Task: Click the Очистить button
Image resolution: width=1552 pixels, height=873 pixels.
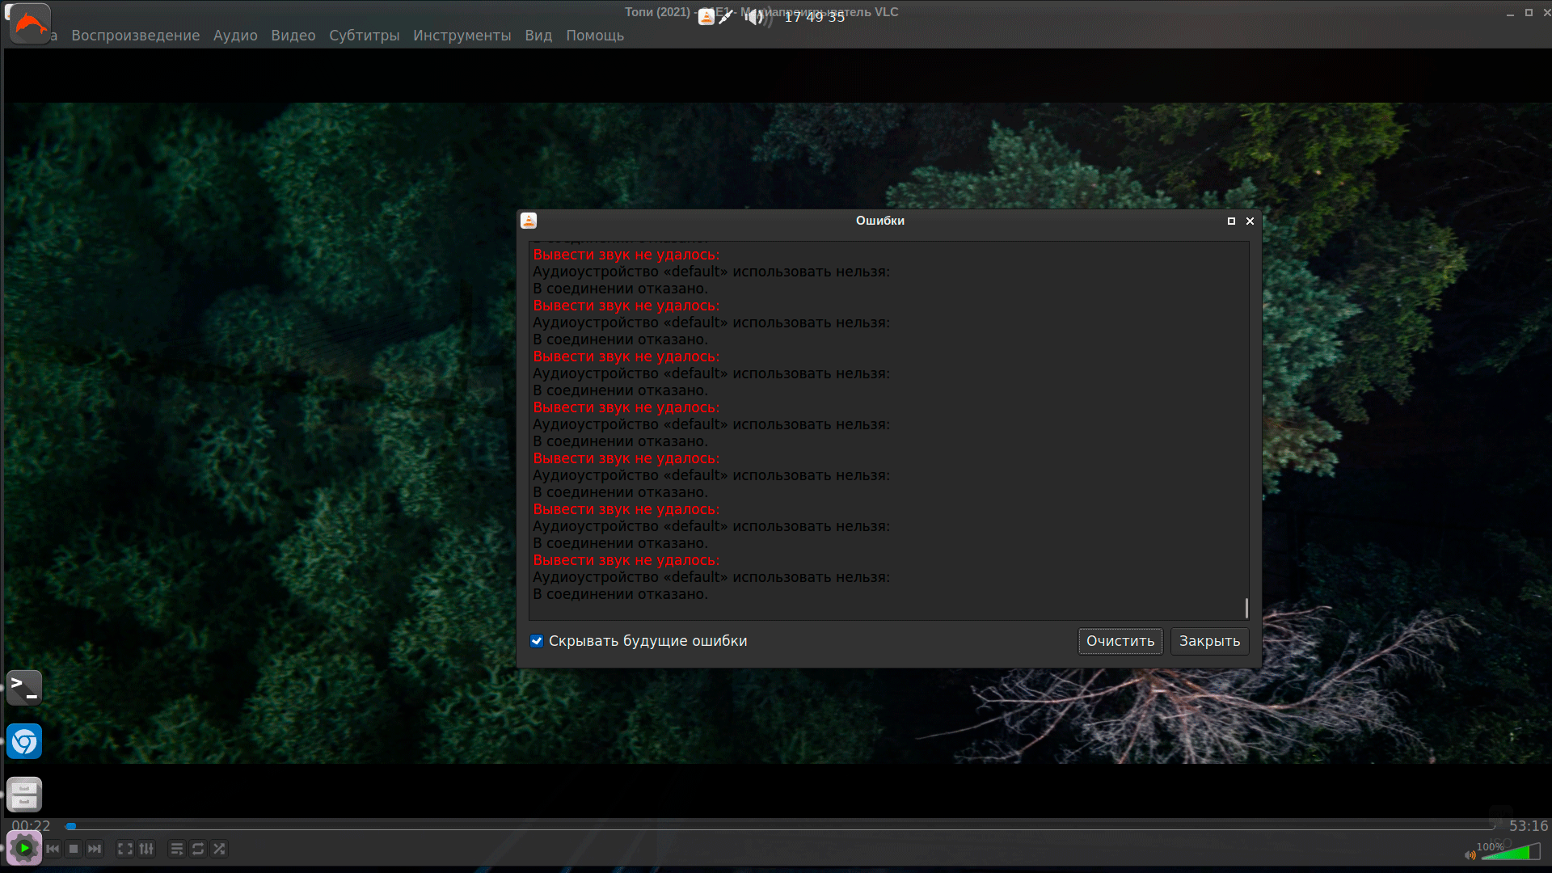Action: click(x=1120, y=641)
